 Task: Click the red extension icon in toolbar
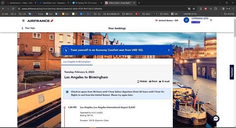click(x=206, y=9)
